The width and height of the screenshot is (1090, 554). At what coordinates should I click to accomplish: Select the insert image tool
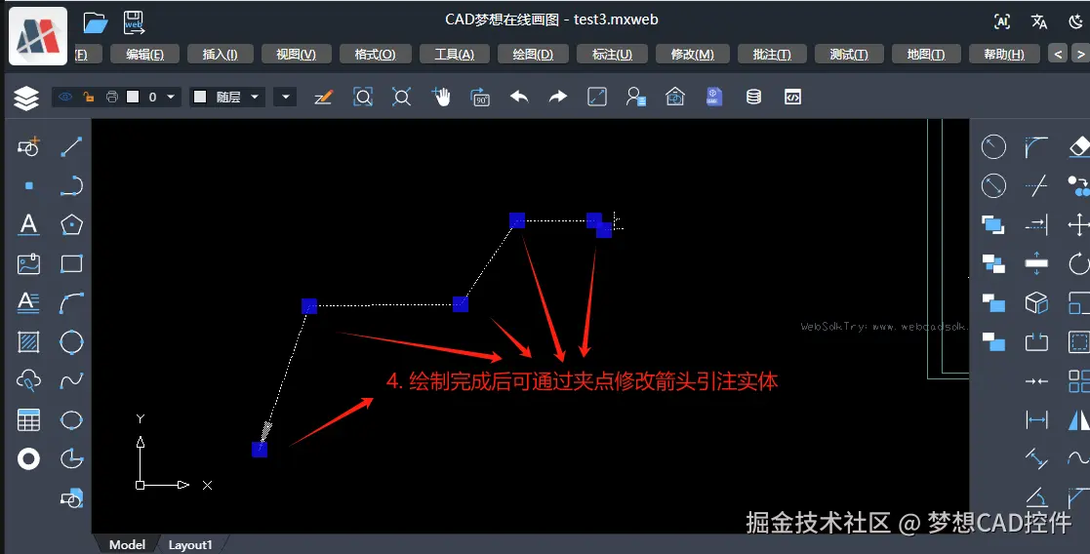coord(28,263)
